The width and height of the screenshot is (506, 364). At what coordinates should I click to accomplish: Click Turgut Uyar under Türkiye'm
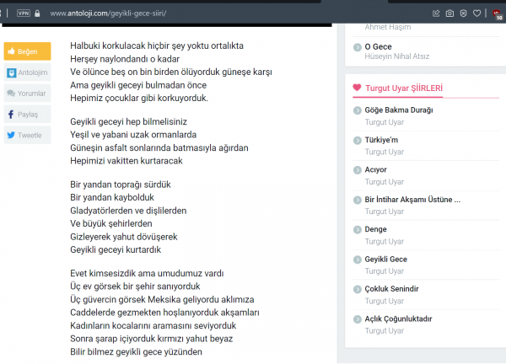(x=385, y=152)
